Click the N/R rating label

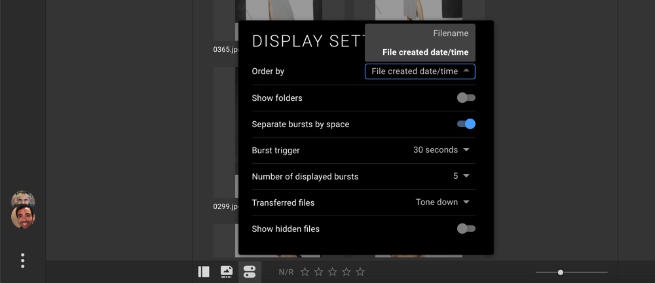[x=286, y=272]
